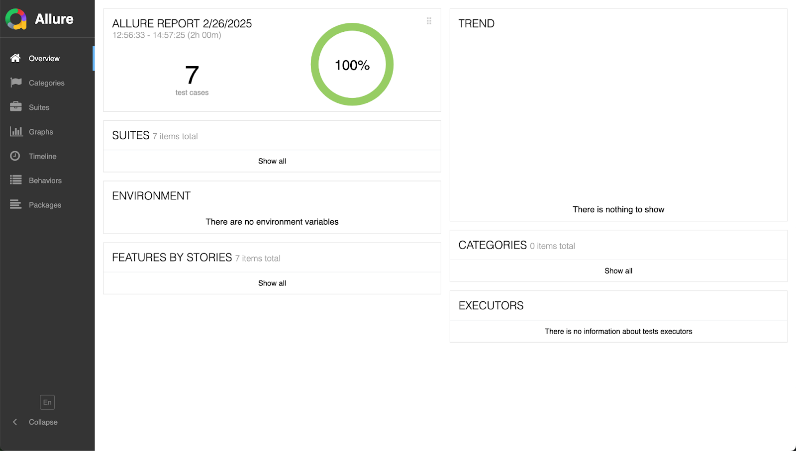Expand Features by Stories Show all
Viewport: 796px width, 451px height.
pos(272,283)
